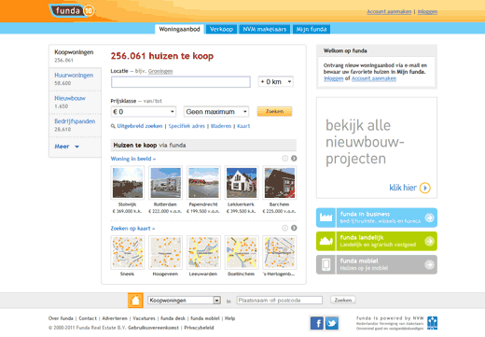Open Rotterdam house thumbnail
Image resolution: width=485 pixels, height=337 pixels.
coord(165,183)
